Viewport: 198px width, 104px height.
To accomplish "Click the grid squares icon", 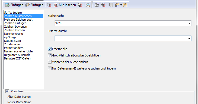I will point(97,5).
